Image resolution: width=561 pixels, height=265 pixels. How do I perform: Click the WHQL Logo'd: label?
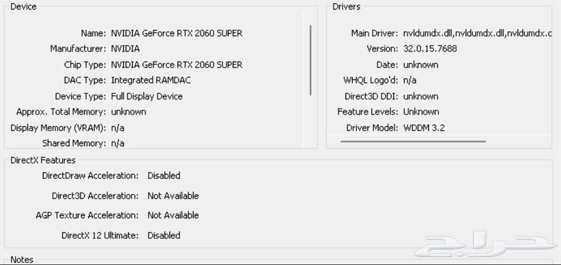point(371,80)
